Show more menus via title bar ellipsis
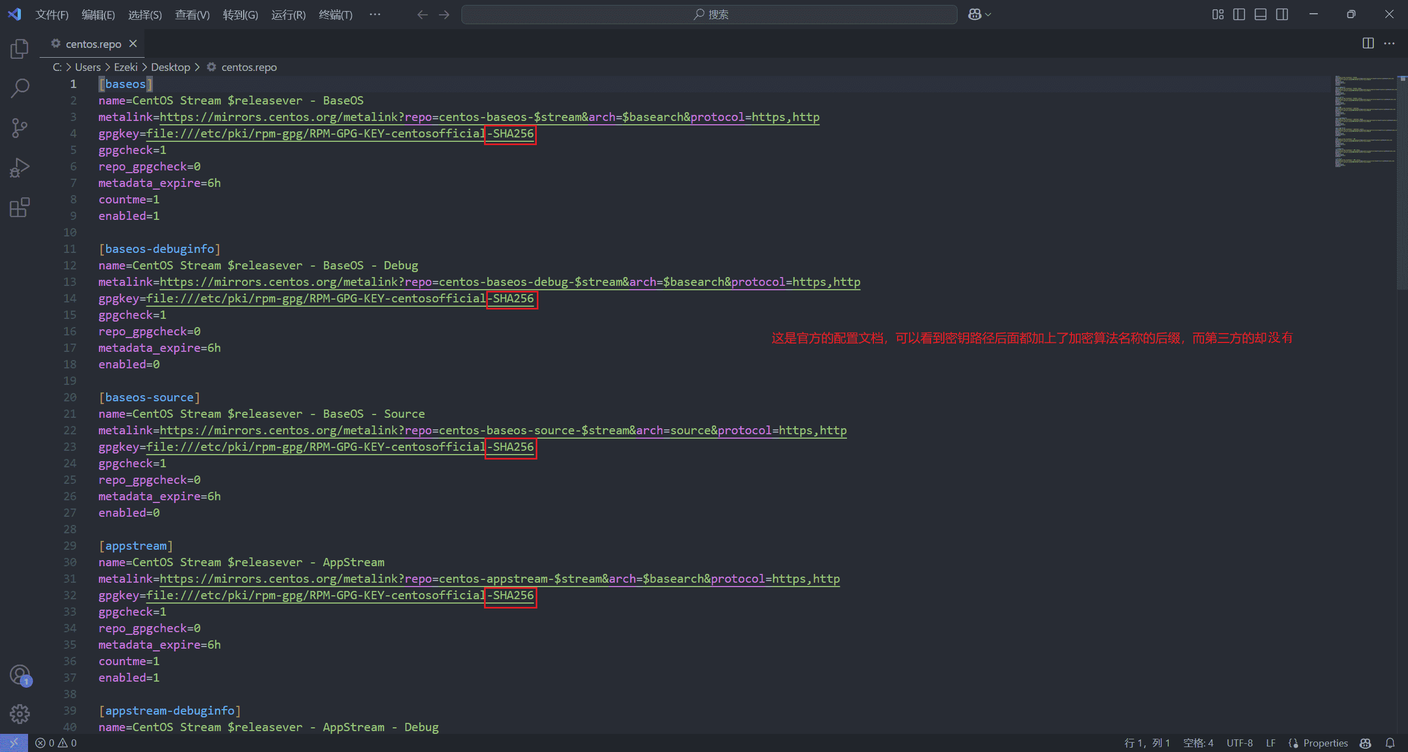 click(x=375, y=15)
